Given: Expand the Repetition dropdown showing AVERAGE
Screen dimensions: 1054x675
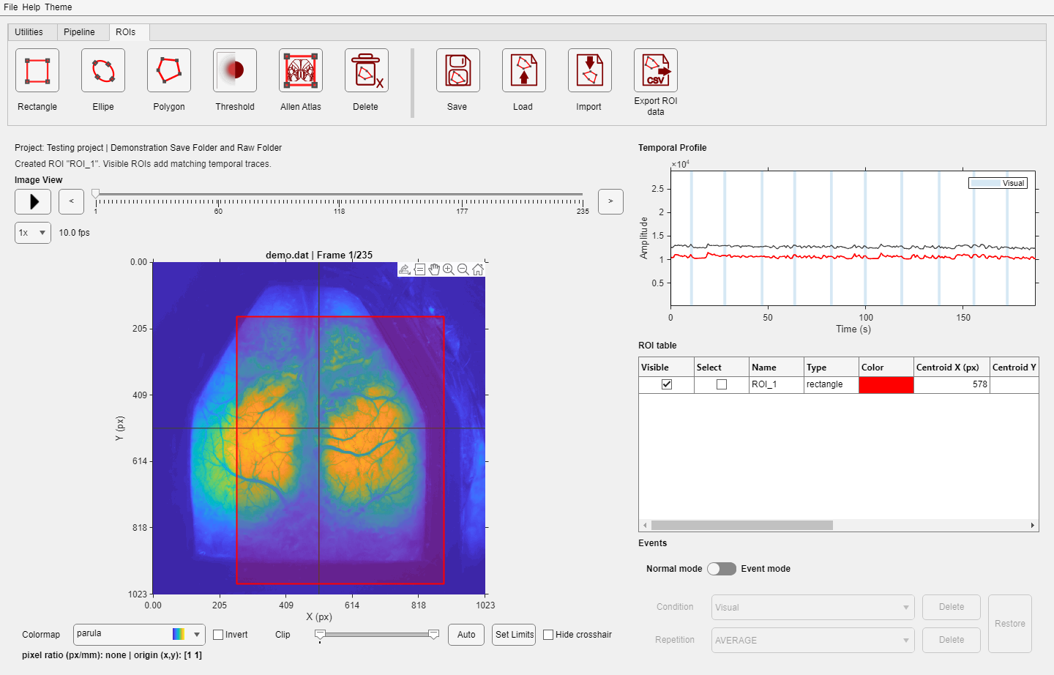Looking at the screenshot, I should [x=813, y=640].
